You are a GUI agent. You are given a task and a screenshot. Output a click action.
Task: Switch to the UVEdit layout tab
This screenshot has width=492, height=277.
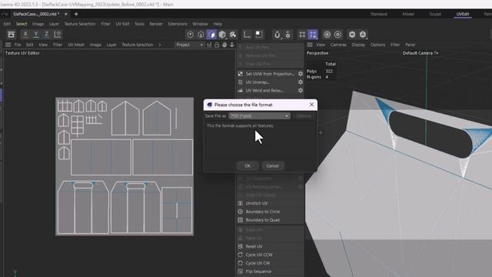pos(463,14)
